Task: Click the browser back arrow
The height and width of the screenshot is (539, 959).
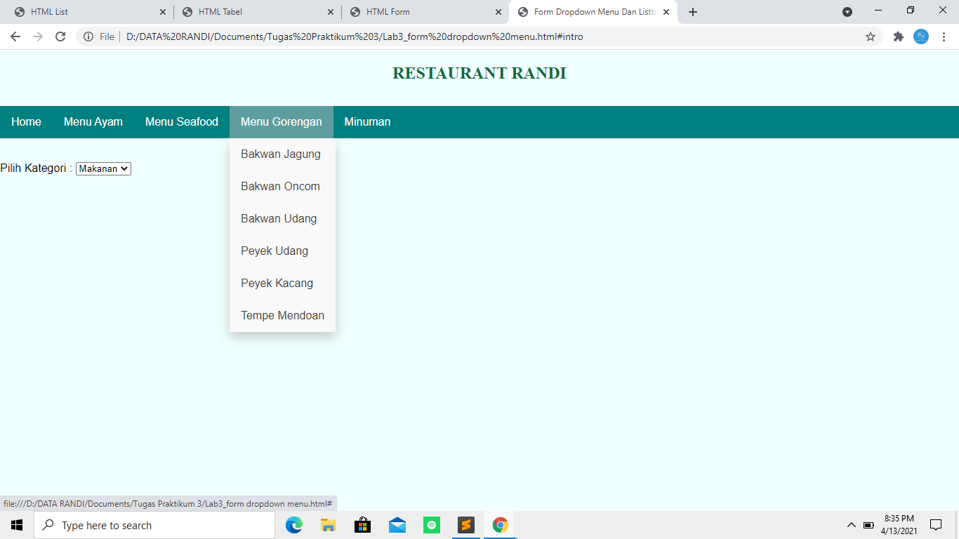Action: [15, 36]
